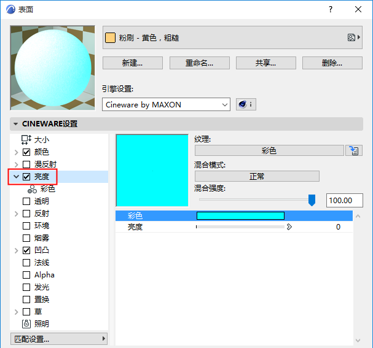Click the 彩色 texture button
373x348 pixels.
(x=269, y=150)
